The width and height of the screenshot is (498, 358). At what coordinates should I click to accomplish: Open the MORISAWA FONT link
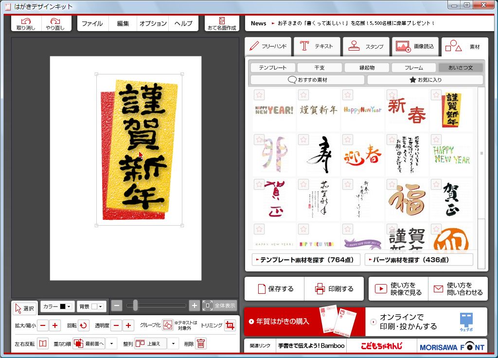452,346
